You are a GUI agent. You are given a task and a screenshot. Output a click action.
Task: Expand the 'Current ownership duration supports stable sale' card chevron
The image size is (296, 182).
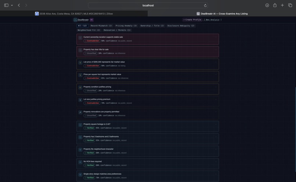(216, 37)
